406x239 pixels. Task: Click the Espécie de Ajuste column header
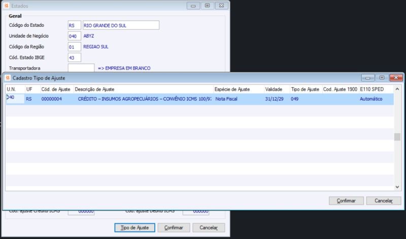click(239, 90)
